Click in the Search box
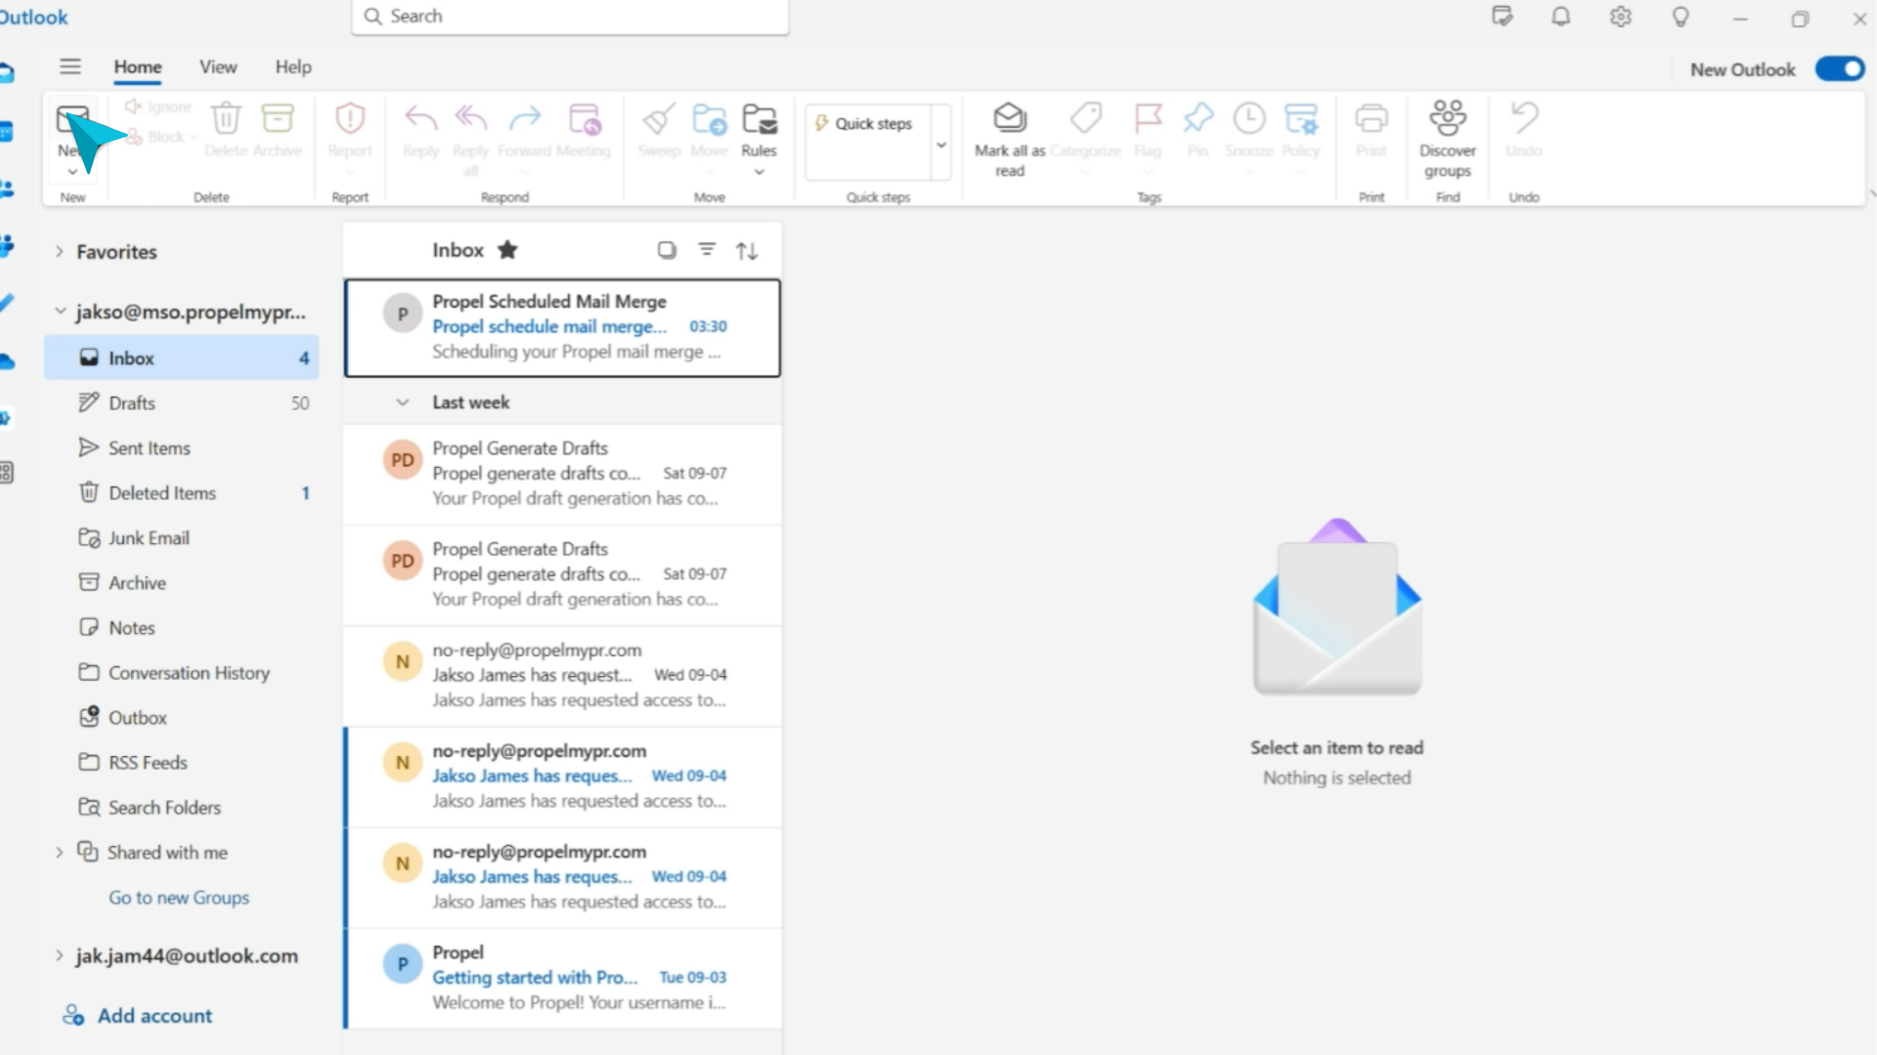1877x1055 pixels. click(570, 17)
